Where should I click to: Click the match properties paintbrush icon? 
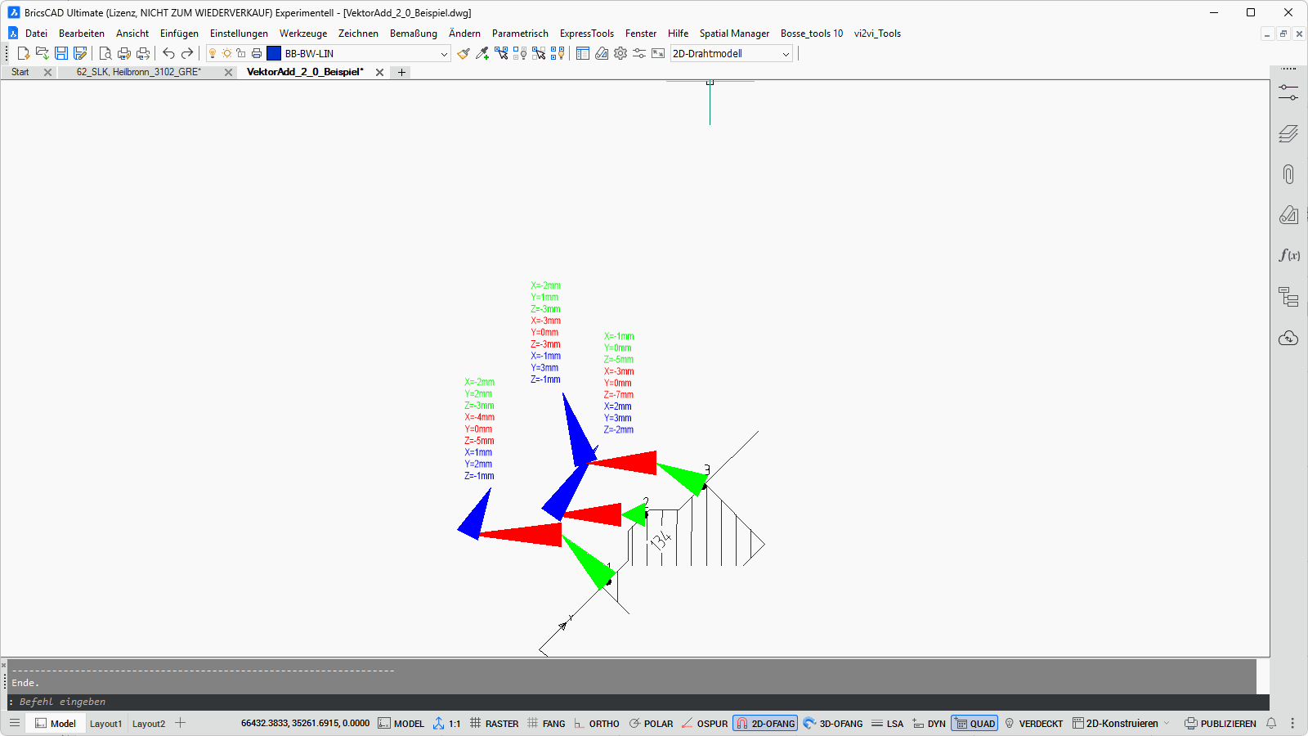(464, 53)
